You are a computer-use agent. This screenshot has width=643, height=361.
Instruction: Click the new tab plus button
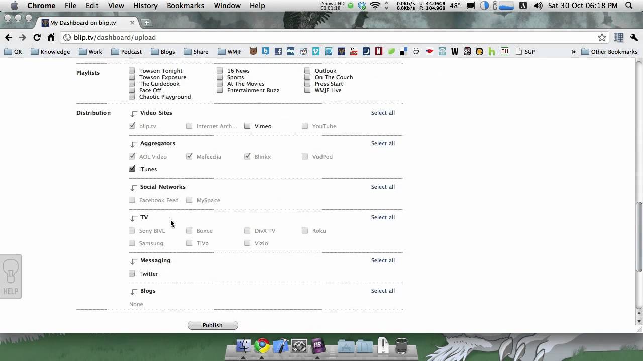146,23
